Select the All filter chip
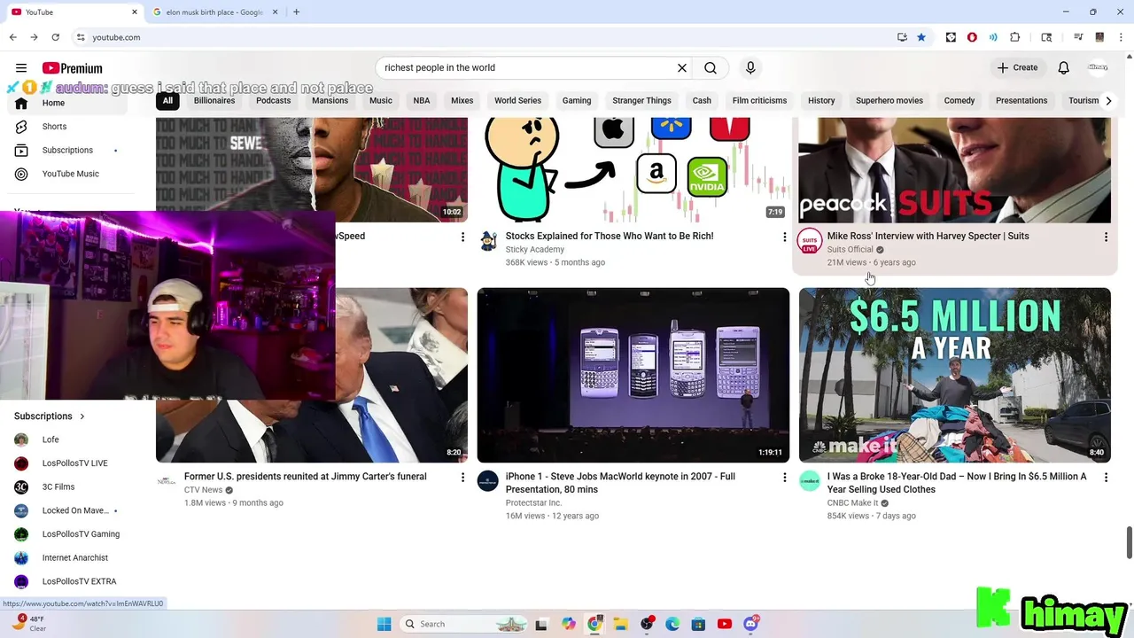The height and width of the screenshot is (638, 1134). [x=167, y=100]
